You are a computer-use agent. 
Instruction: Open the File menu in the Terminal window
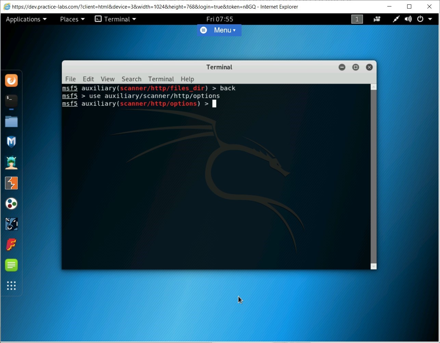click(x=70, y=79)
